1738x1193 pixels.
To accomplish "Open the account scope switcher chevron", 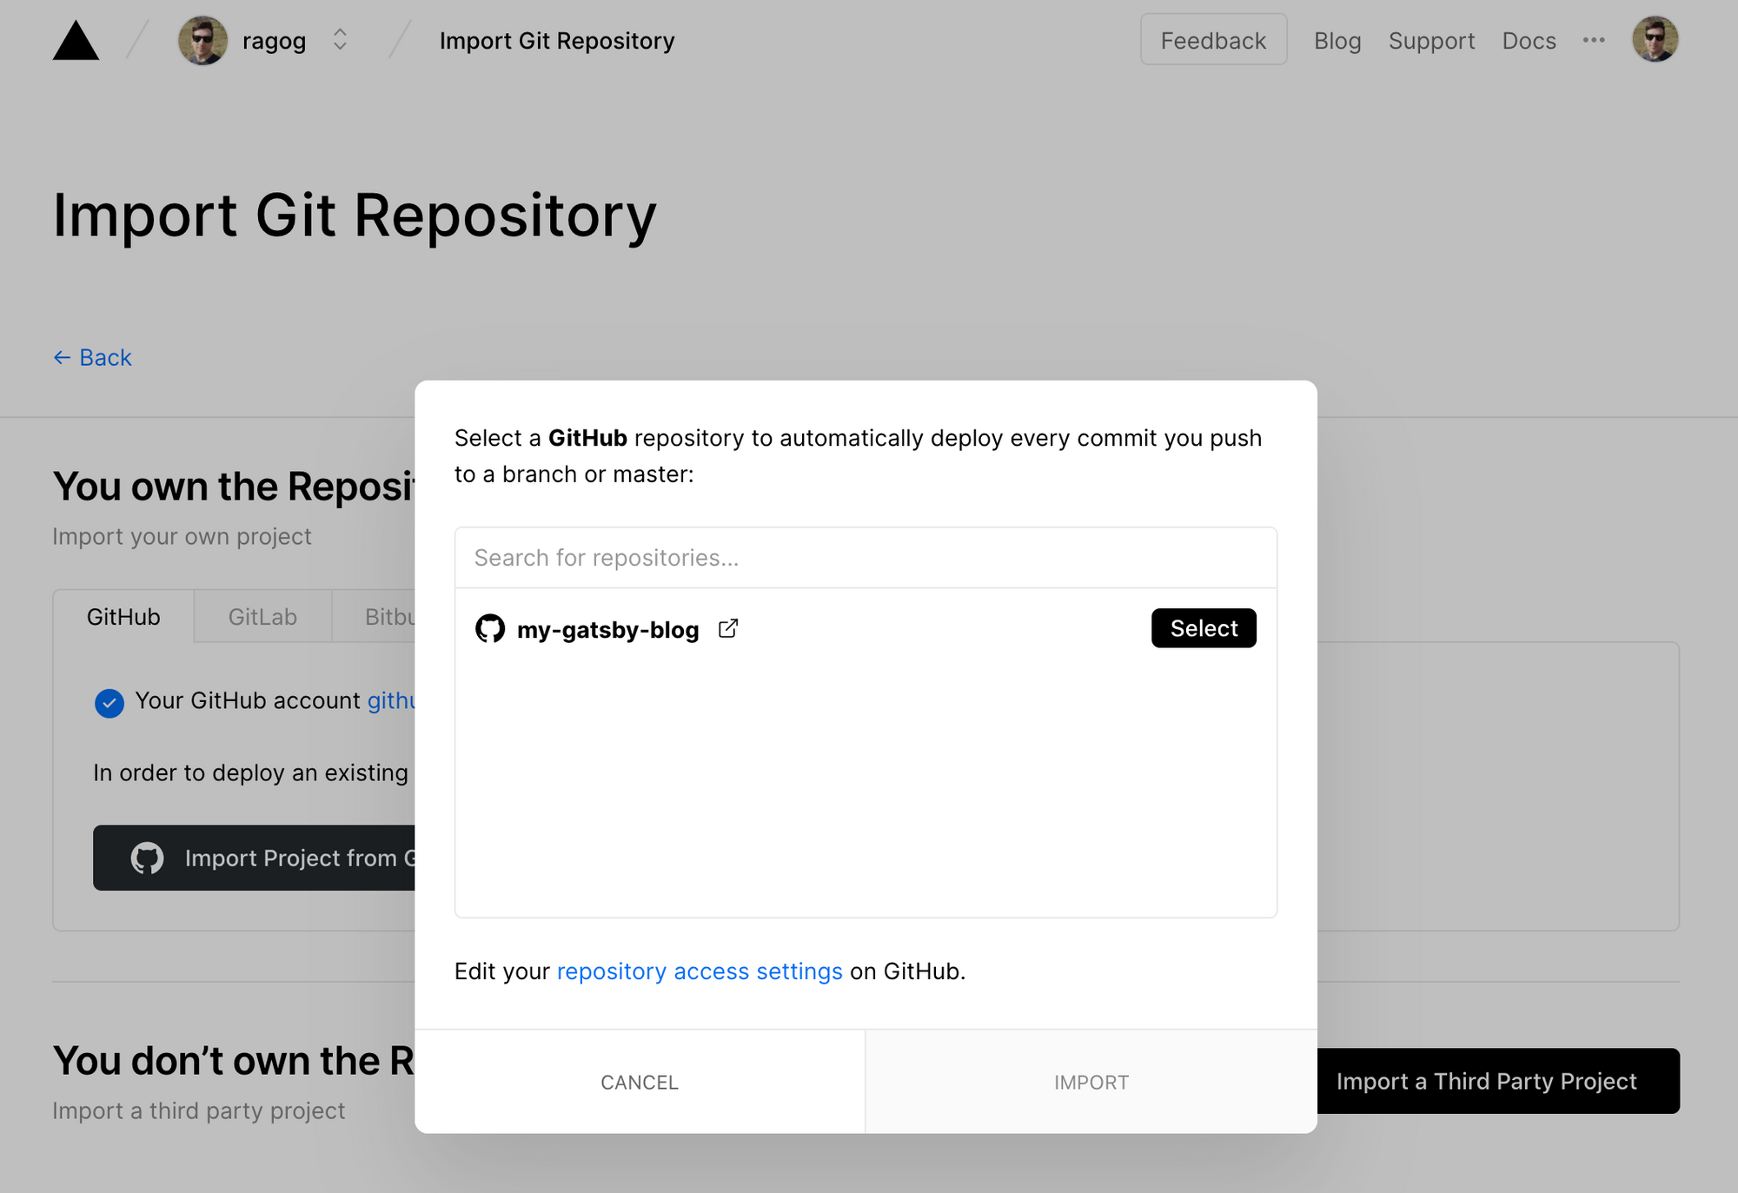I will click(339, 39).
